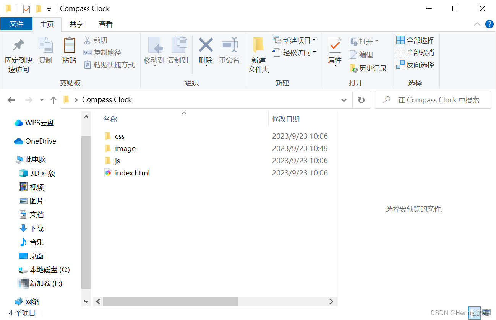Collapse the ribbon with the chevron arrow
Image resolution: width=496 pixels, height=320 pixels.
(x=477, y=24)
